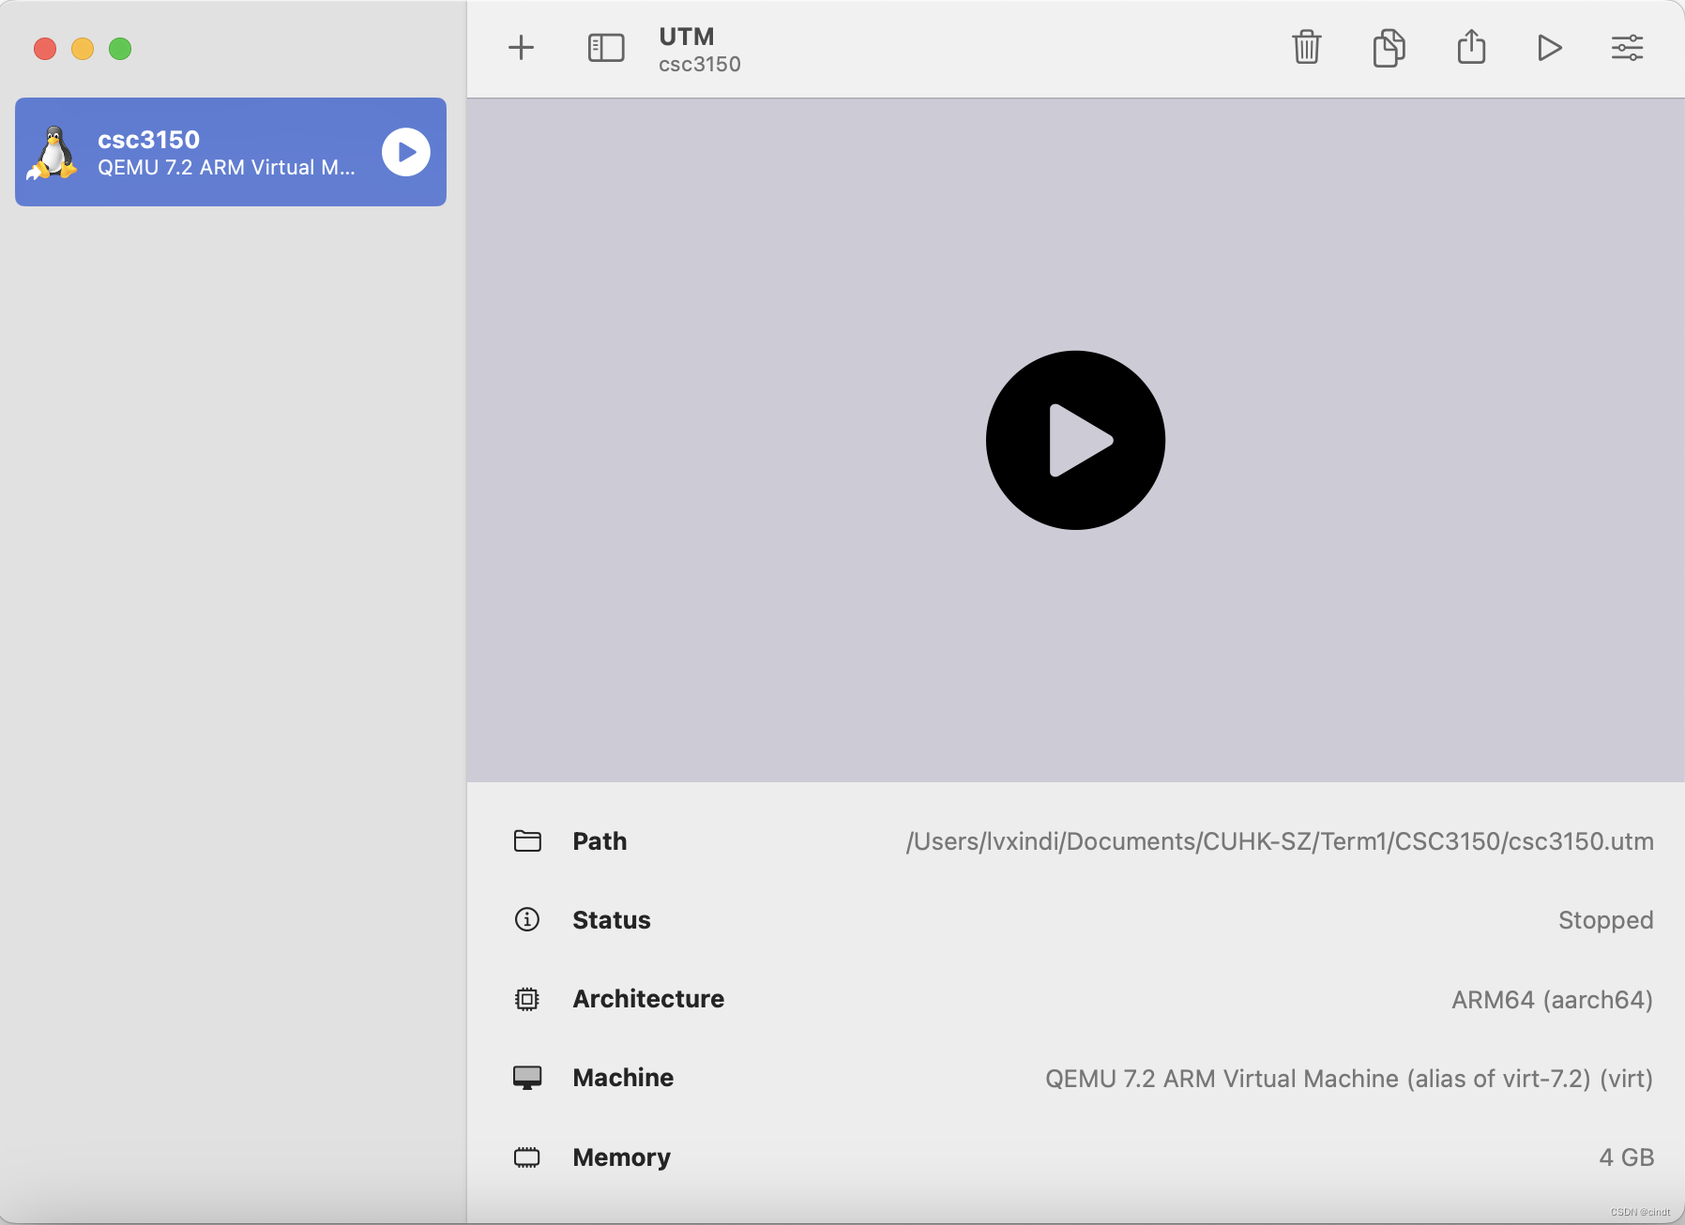Maximize the window with green button
This screenshot has width=1685, height=1225.
click(x=120, y=49)
